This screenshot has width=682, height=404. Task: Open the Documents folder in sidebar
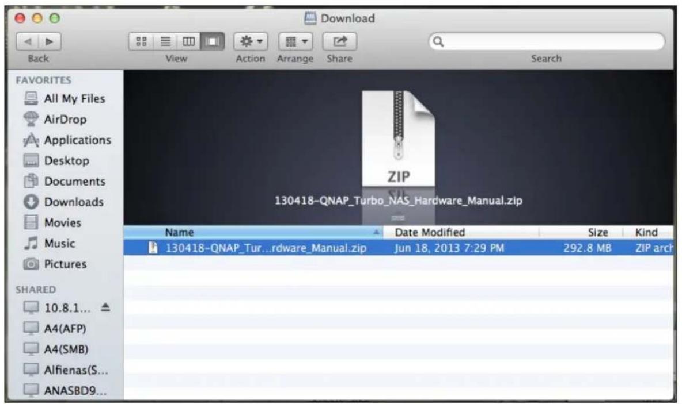[65, 182]
